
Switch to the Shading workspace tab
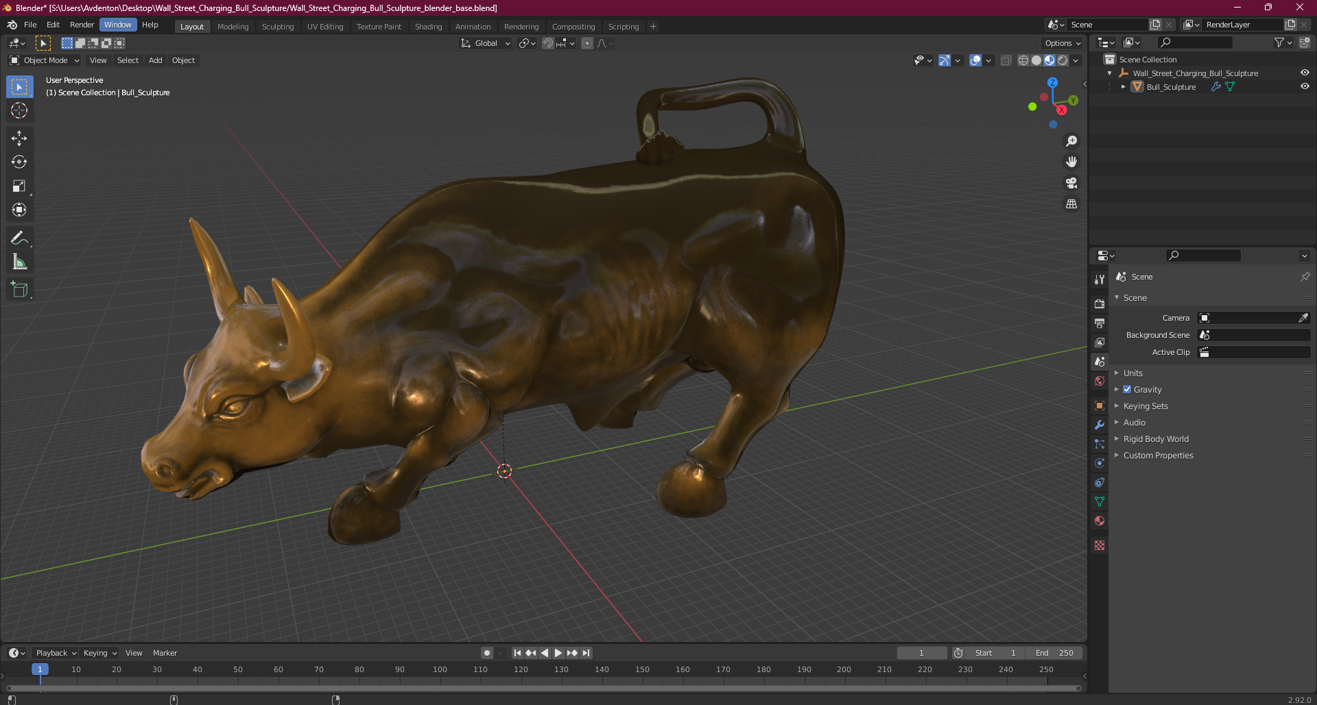[428, 27]
